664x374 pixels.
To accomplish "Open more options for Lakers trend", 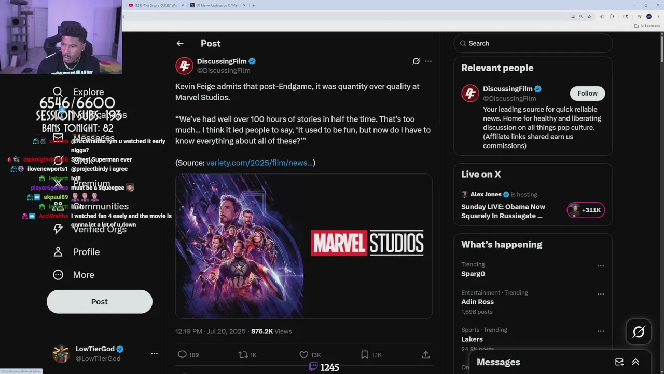I will pos(601,331).
